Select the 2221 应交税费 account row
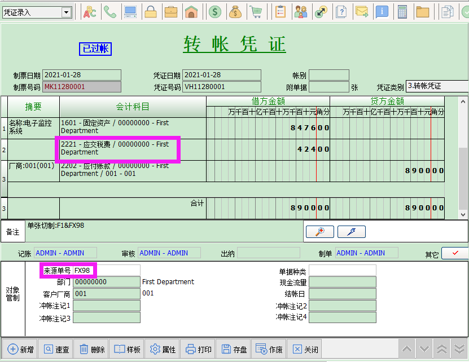469x362 pixels. pyautogui.click(x=119, y=149)
